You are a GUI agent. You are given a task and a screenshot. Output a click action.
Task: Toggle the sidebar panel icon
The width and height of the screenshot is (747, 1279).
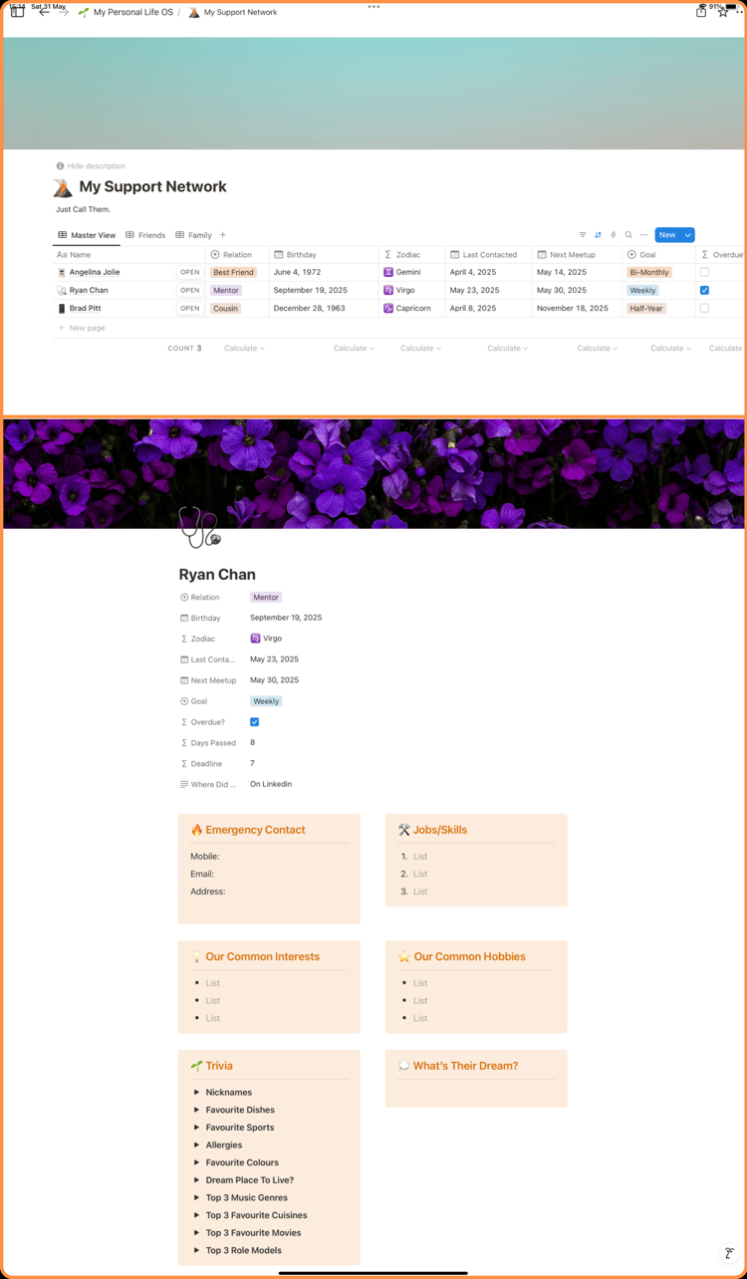(x=17, y=12)
